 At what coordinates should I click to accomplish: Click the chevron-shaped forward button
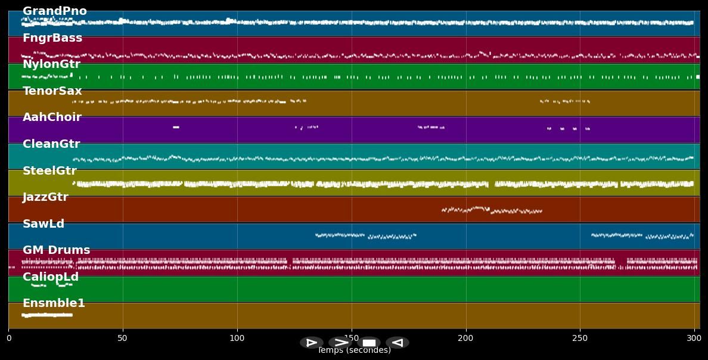click(340, 343)
